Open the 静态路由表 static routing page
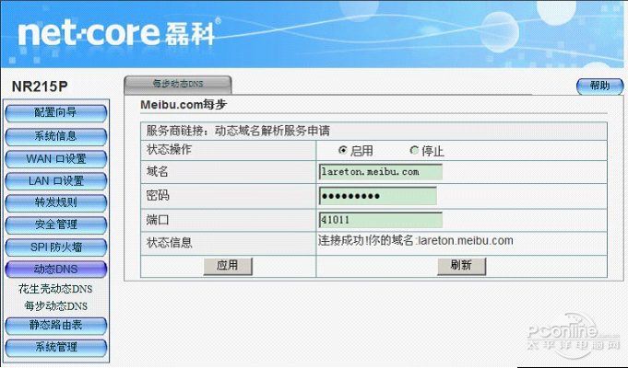The width and height of the screenshot is (628, 368). point(56,325)
